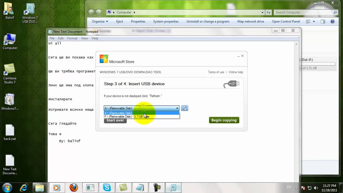Image resolution: width=343 pixels, height=193 pixels.
Task: Click search magnifier icon in explorer
Action: [x=335, y=12]
